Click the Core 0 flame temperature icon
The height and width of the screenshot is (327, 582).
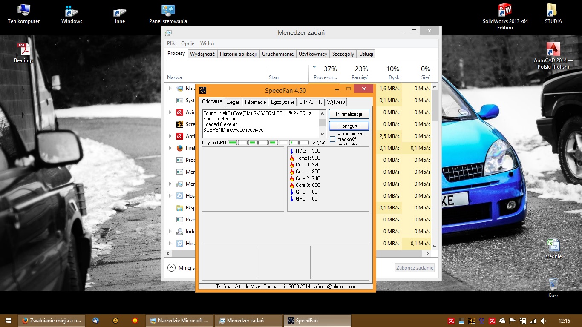pyautogui.click(x=292, y=165)
